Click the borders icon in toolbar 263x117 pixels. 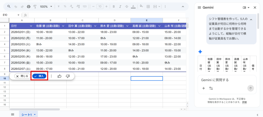click(148, 6)
